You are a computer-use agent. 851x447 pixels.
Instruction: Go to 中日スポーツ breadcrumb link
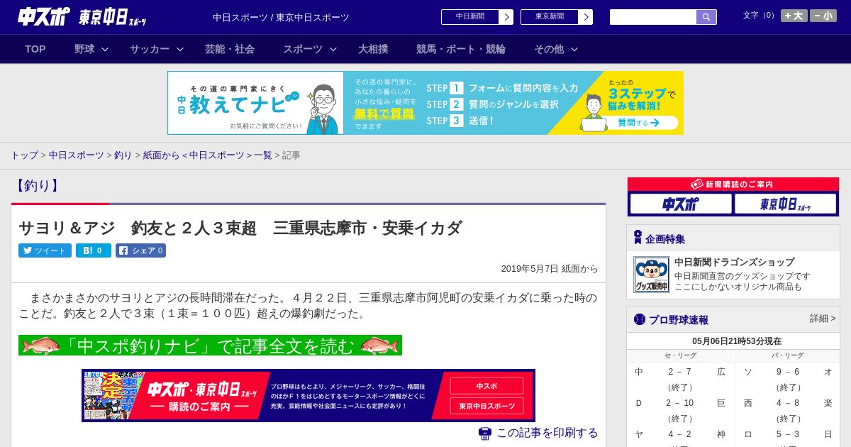pos(76,155)
